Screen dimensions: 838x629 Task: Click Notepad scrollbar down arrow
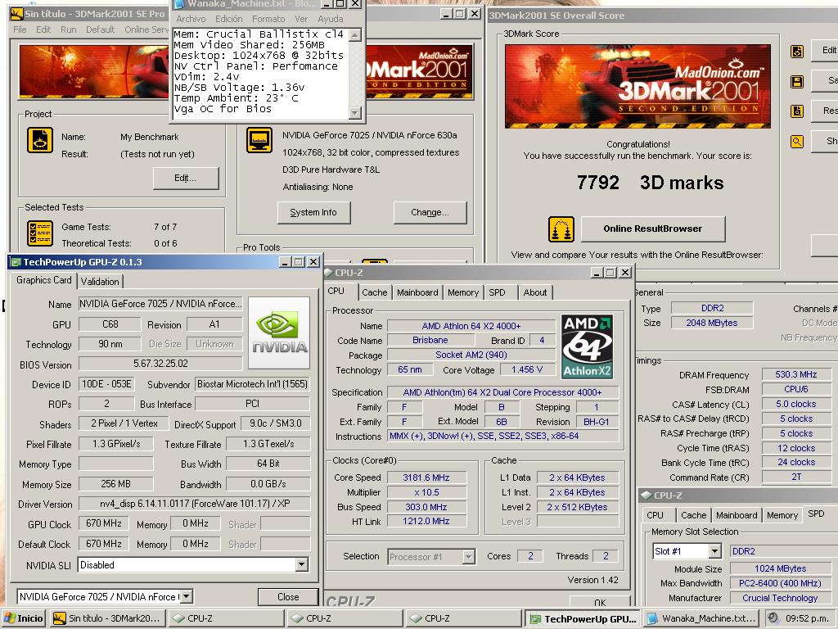coord(355,112)
